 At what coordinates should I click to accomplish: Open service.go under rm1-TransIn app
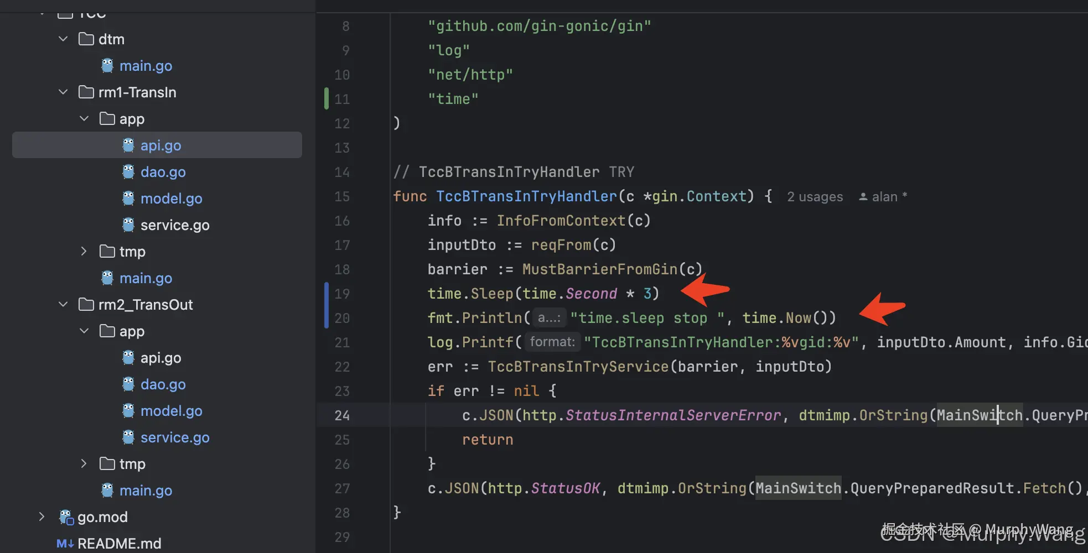tap(175, 225)
